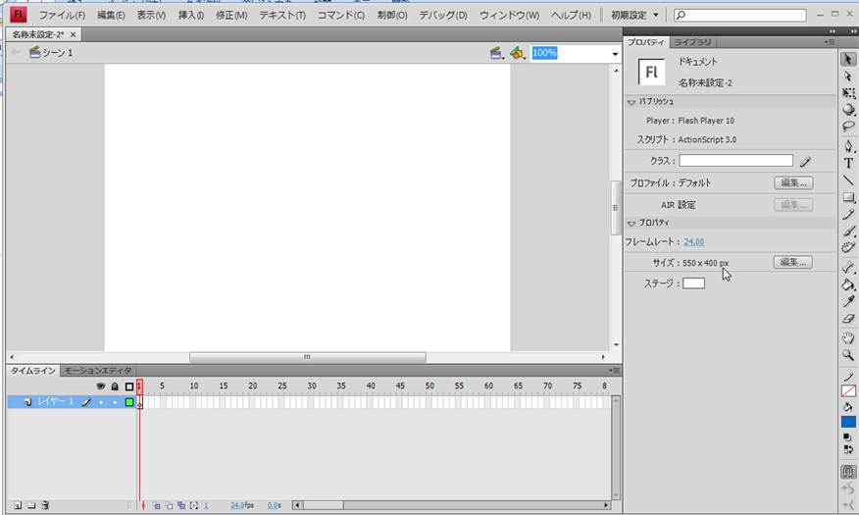Collapse the パブリッシュ section
Screen dimensions: 859x515
[632, 101]
